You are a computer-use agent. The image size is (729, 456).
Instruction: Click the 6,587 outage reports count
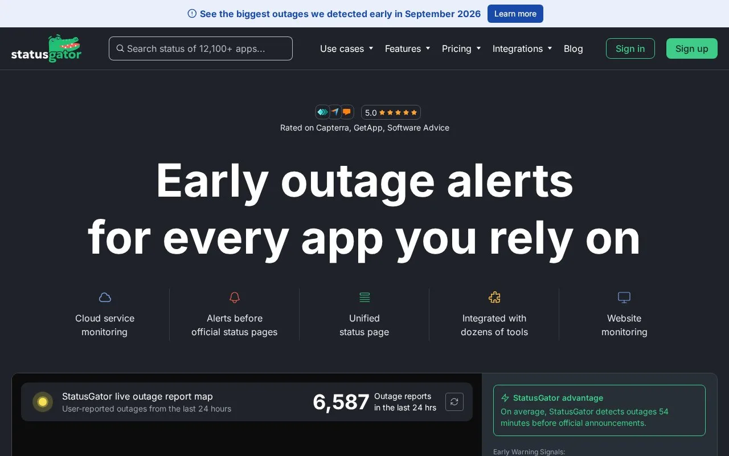click(x=341, y=402)
